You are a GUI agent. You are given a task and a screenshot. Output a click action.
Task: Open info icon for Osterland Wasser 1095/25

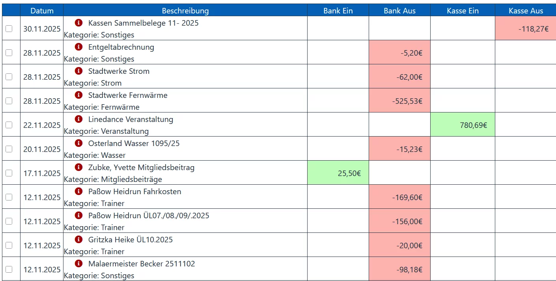point(79,143)
